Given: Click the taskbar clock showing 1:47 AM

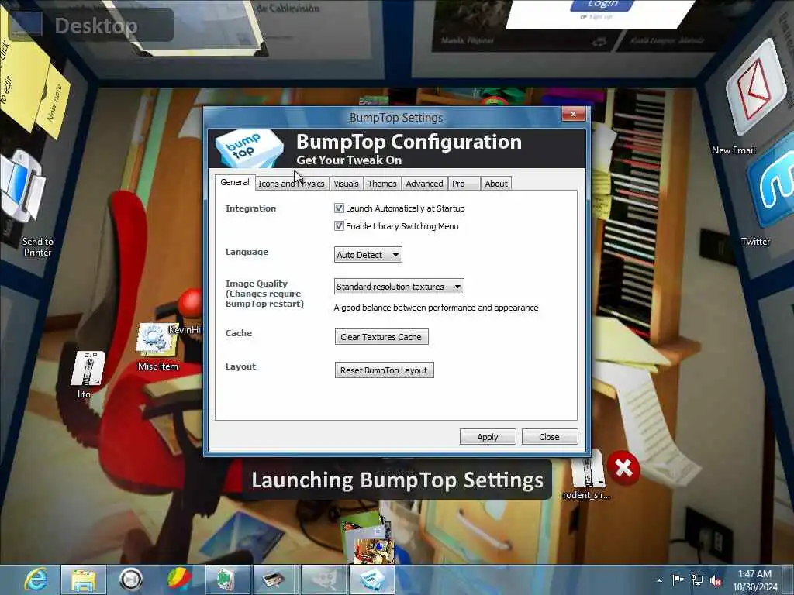Looking at the screenshot, I should pyautogui.click(x=754, y=580).
